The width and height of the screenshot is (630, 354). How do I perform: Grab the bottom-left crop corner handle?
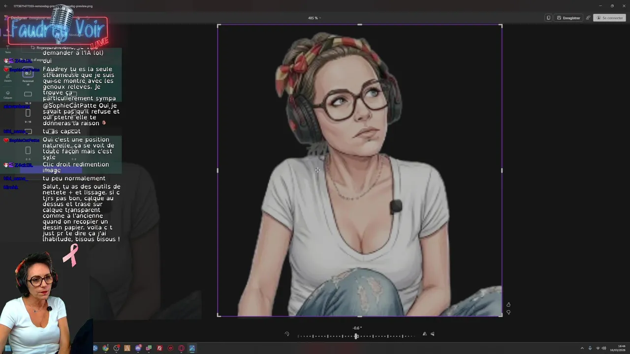(x=219, y=315)
